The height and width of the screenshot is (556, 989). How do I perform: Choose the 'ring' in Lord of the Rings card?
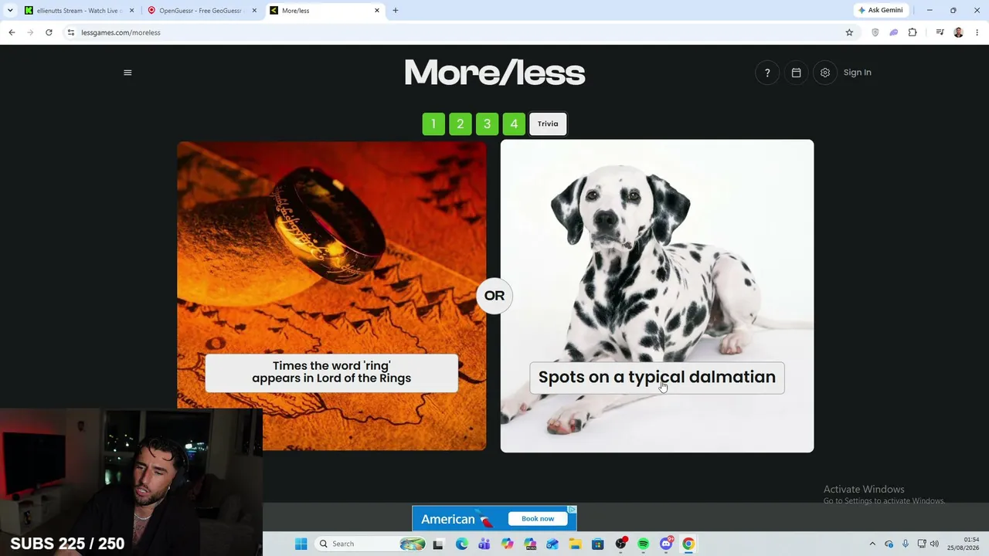click(331, 296)
